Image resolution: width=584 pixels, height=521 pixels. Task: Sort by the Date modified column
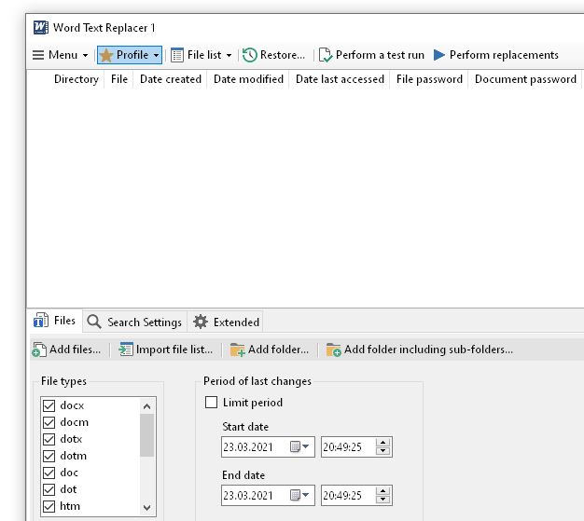[248, 79]
